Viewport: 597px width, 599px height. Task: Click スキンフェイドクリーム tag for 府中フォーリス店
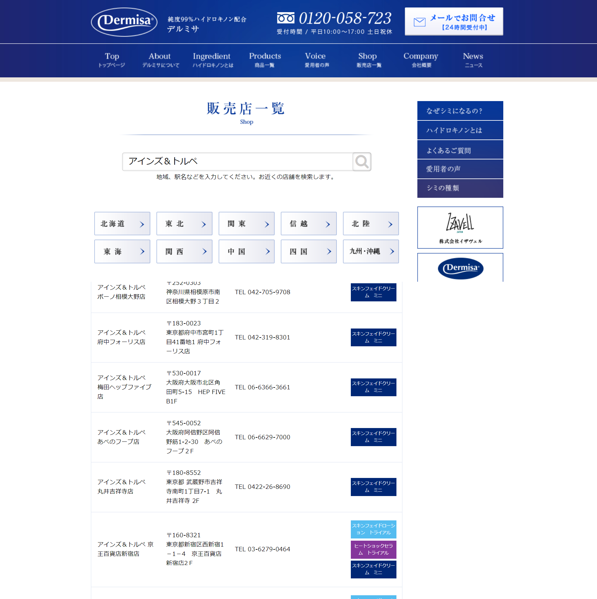coord(373,337)
